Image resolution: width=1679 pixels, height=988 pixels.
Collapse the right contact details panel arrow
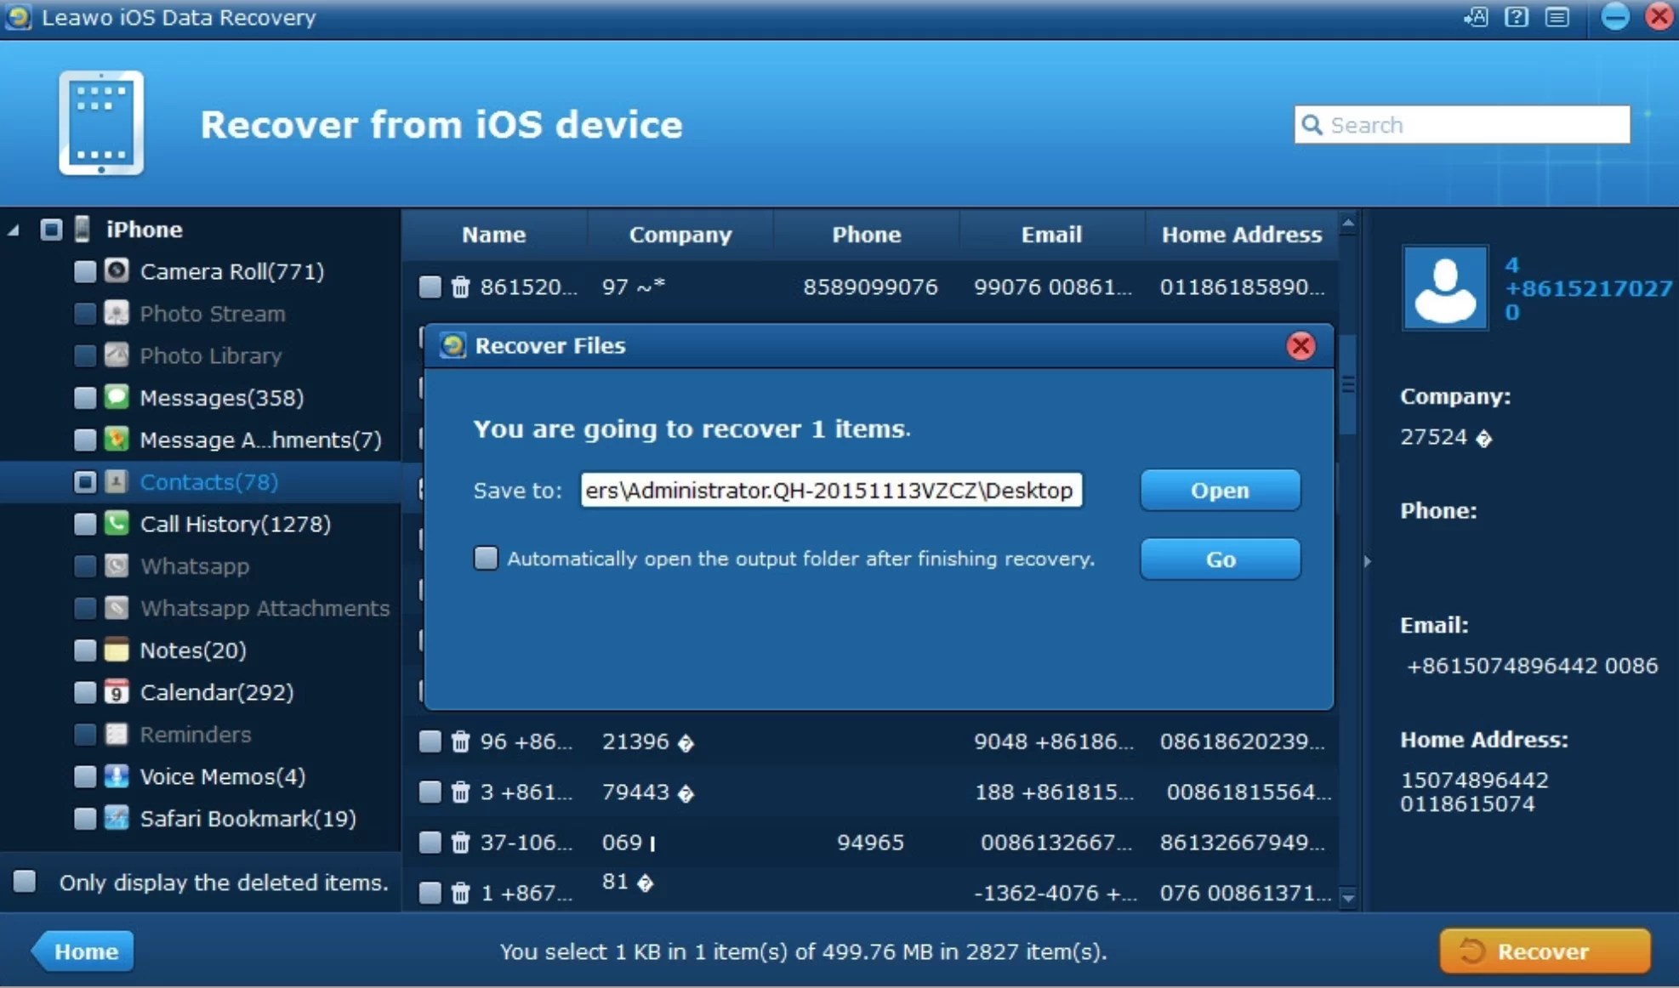click(1367, 561)
